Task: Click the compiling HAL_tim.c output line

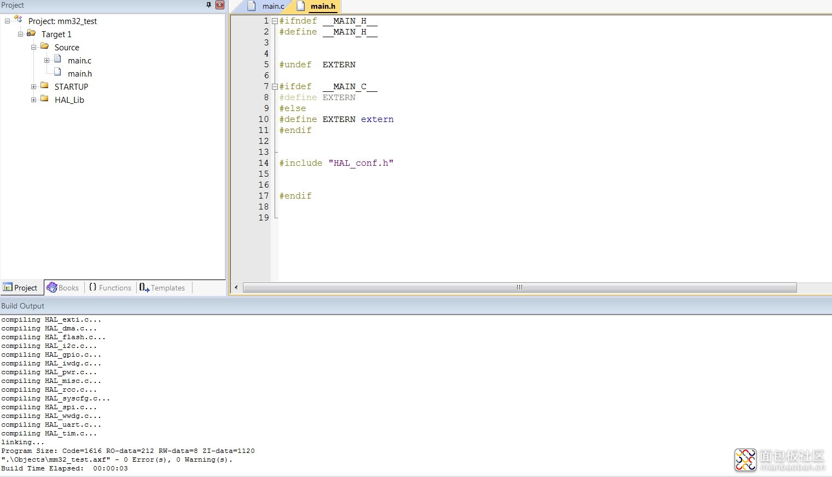Action: (x=49, y=433)
